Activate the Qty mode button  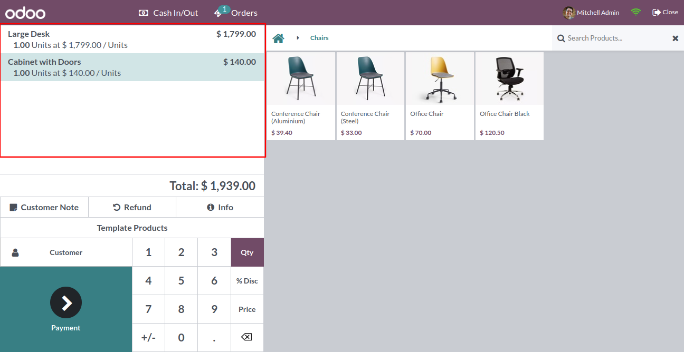click(x=247, y=252)
